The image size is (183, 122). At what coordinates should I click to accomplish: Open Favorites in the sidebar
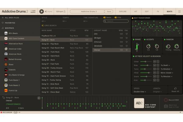click(10, 23)
